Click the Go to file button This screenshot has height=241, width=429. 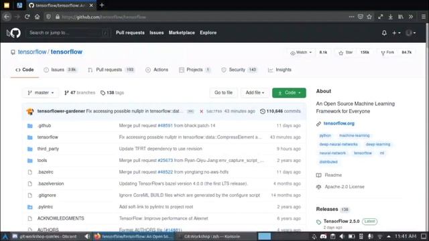pyautogui.click(x=223, y=93)
